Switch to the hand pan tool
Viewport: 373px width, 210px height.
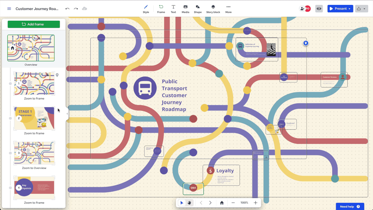pos(189,203)
